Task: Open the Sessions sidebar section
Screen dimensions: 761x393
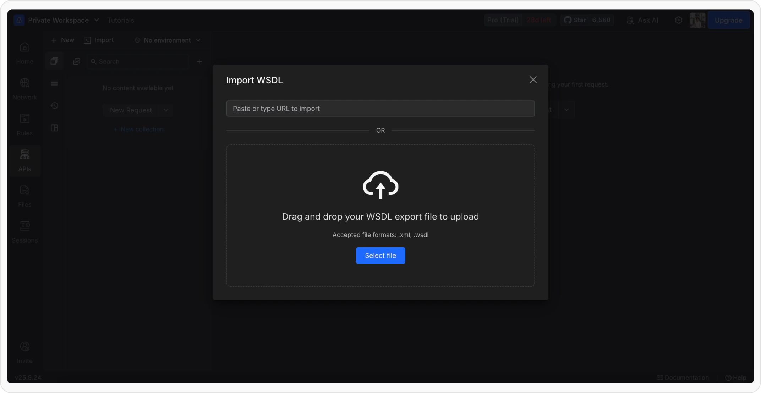Action: click(24, 232)
